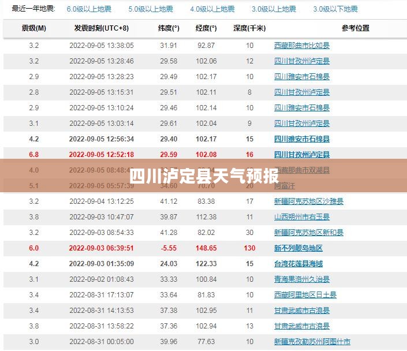Click the latitude value 24.03

coord(169,264)
